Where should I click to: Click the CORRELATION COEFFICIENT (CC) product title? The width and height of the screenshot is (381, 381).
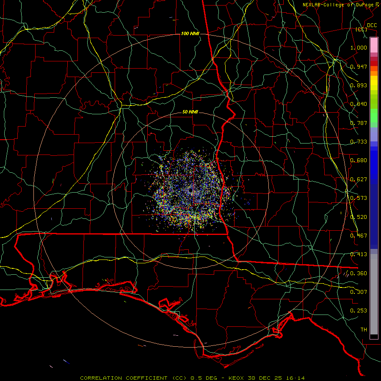(x=133, y=378)
